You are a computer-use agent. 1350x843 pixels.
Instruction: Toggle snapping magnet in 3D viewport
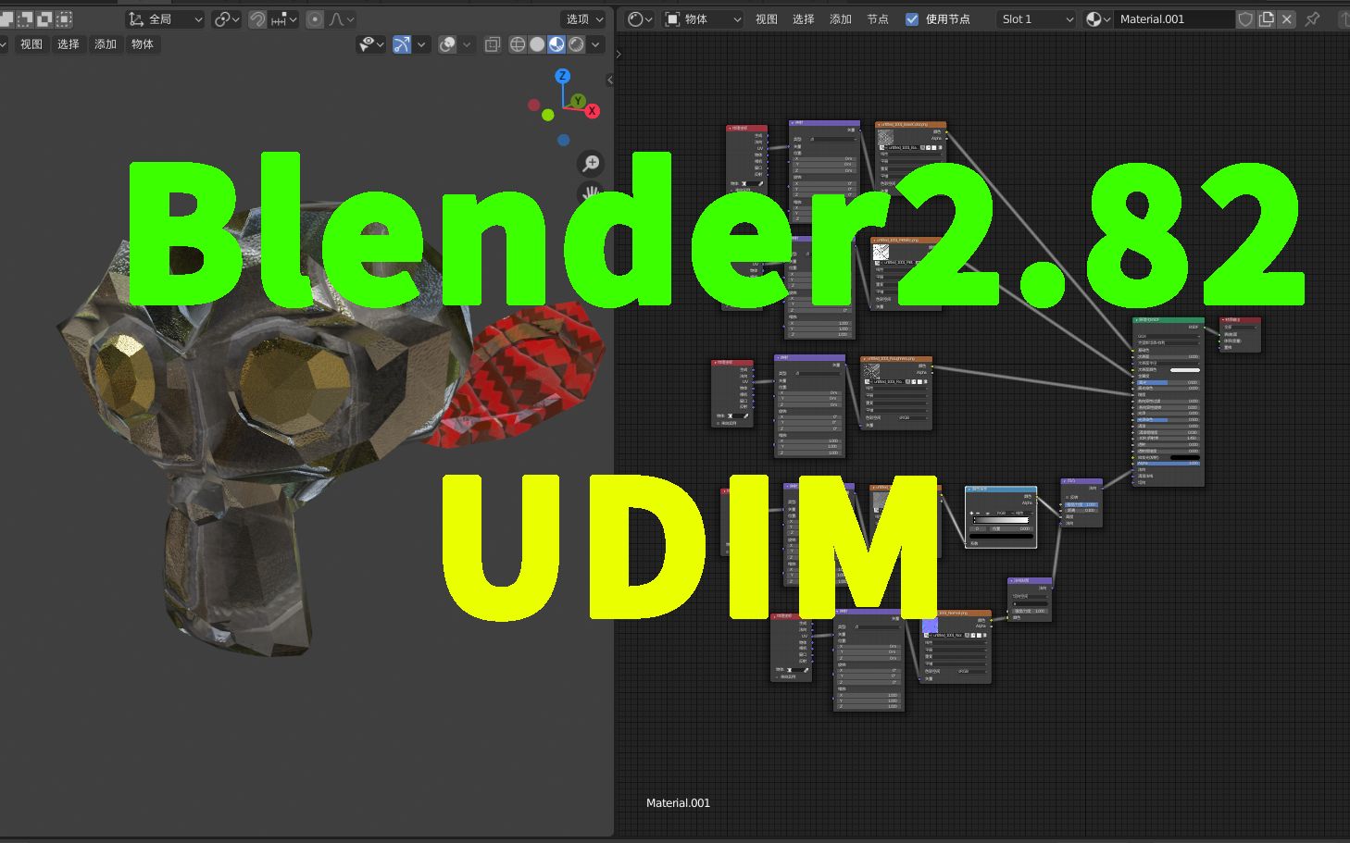pyautogui.click(x=257, y=19)
